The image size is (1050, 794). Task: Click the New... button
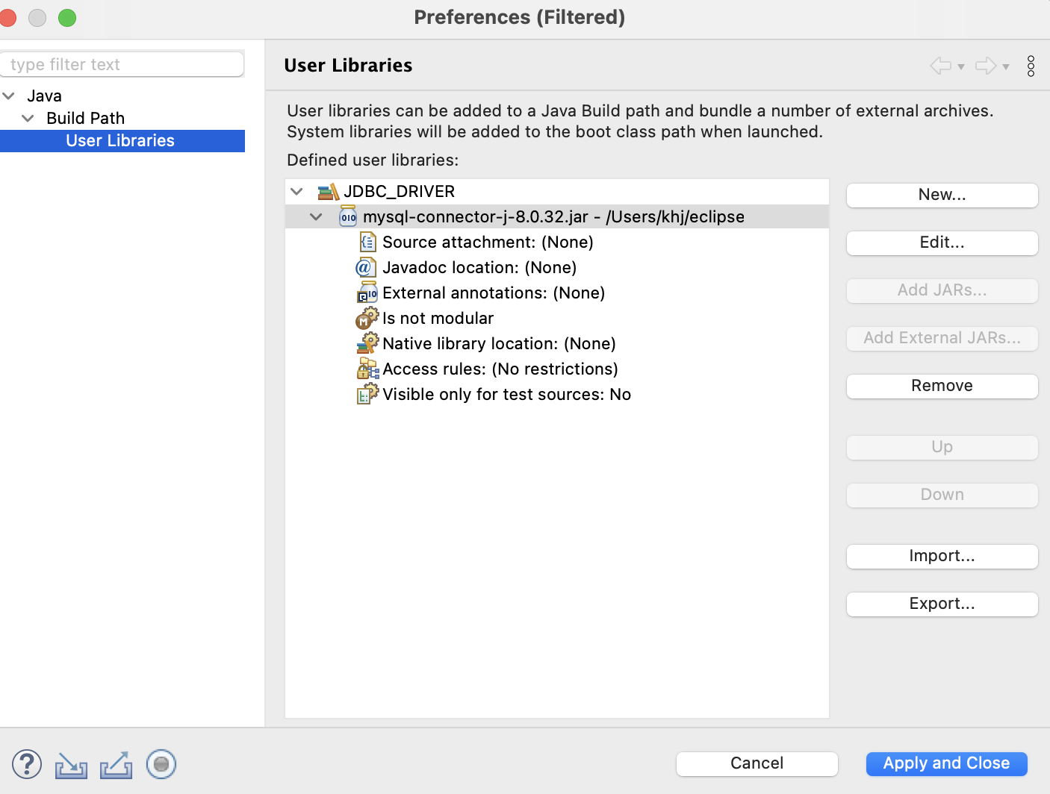tap(942, 195)
